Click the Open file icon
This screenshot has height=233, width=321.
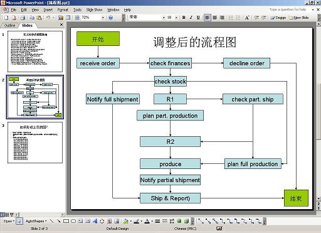[x=14, y=18]
